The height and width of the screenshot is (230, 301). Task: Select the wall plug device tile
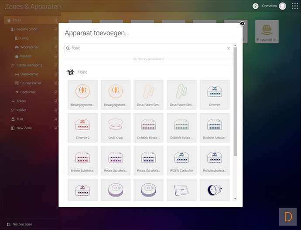[215, 190]
